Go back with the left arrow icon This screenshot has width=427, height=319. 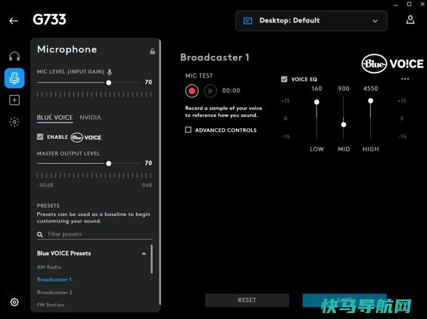(14, 21)
